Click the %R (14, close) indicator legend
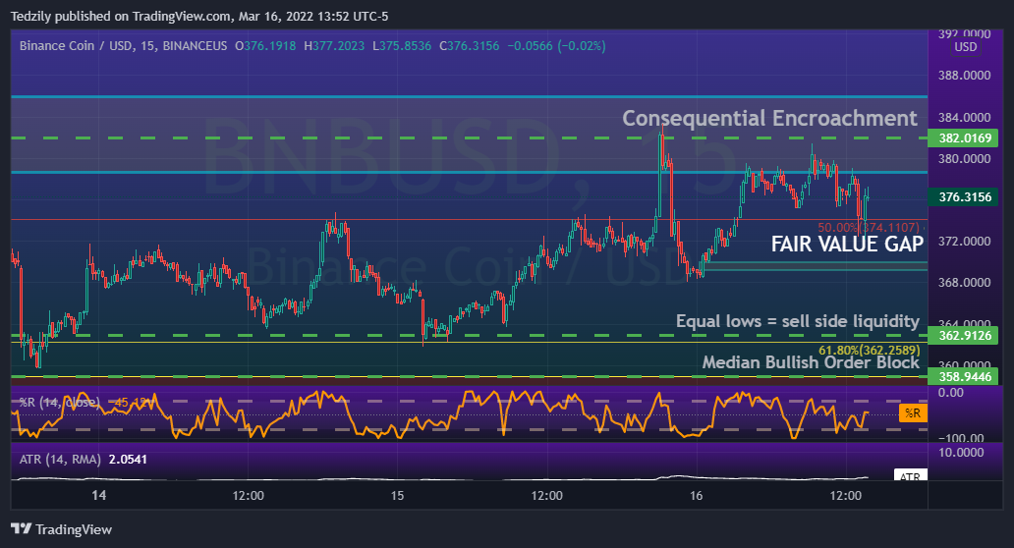The height and width of the screenshot is (548, 1014). pos(60,403)
